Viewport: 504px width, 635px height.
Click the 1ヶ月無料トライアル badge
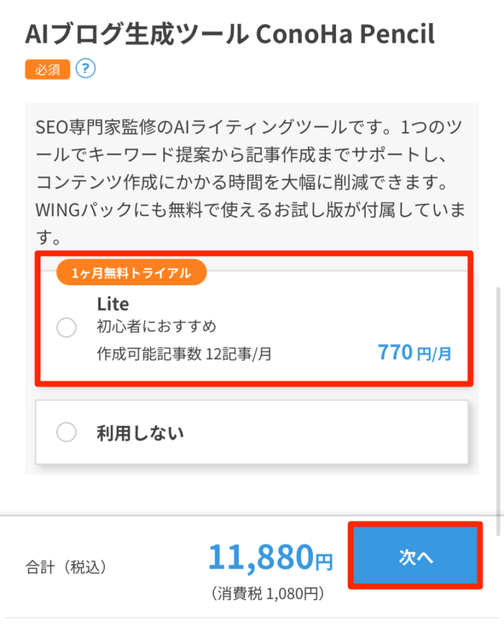pyautogui.click(x=131, y=273)
